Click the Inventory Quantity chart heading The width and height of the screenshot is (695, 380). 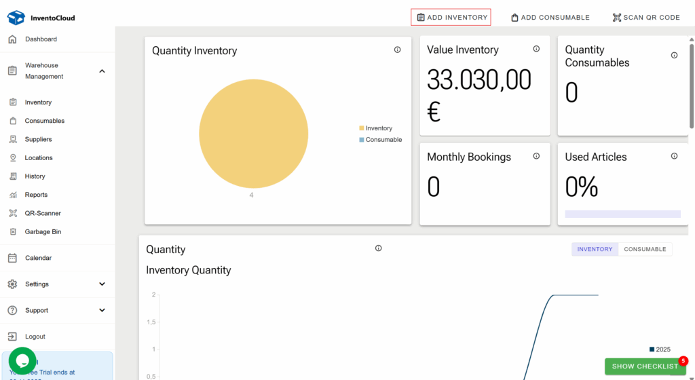(189, 270)
